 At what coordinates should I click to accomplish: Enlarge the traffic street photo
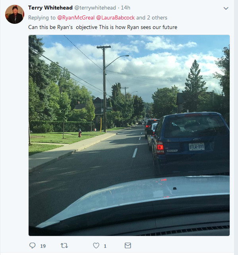pyautogui.click(x=129, y=135)
